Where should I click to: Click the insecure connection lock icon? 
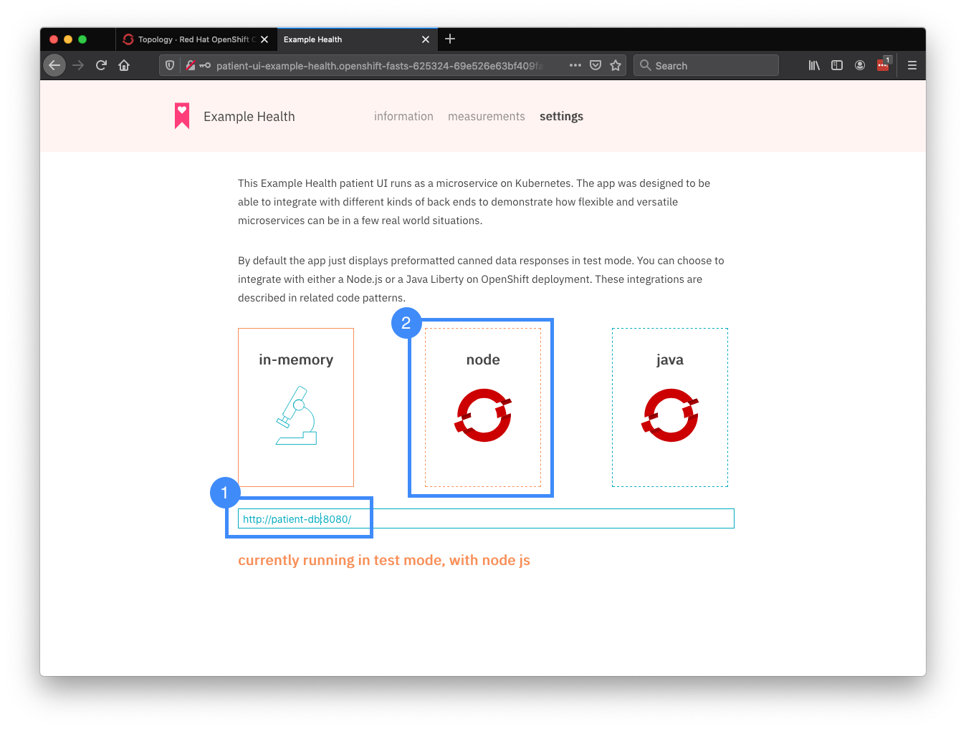click(191, 65)
